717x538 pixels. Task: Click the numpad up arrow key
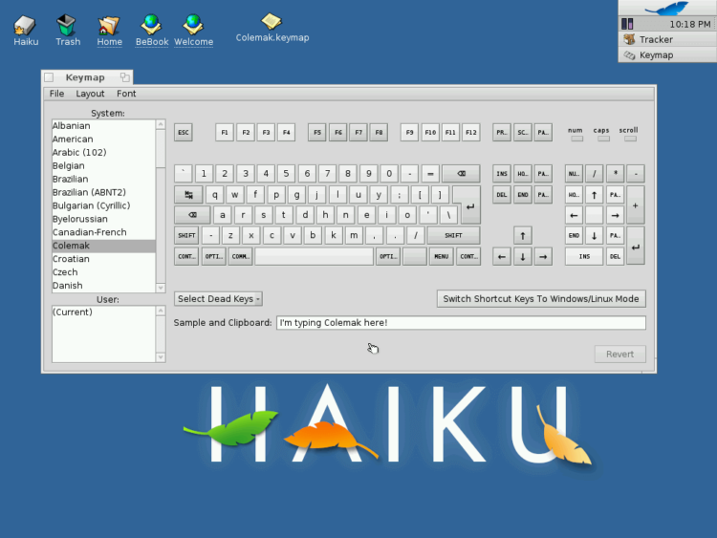click(594, 195)
